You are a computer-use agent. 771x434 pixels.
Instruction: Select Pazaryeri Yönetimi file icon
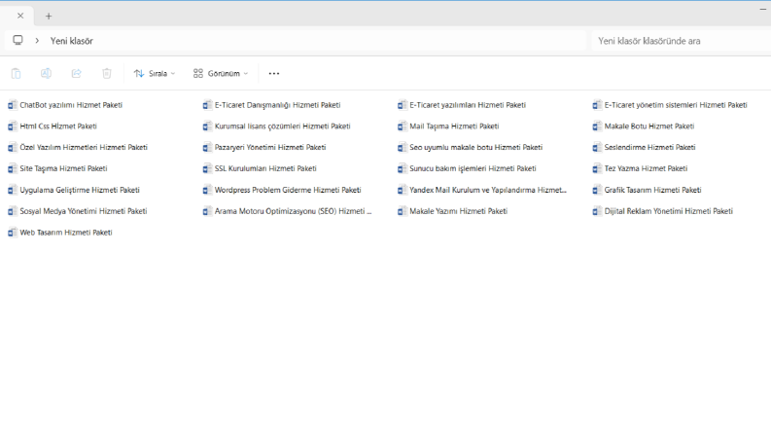click(207, 147)
